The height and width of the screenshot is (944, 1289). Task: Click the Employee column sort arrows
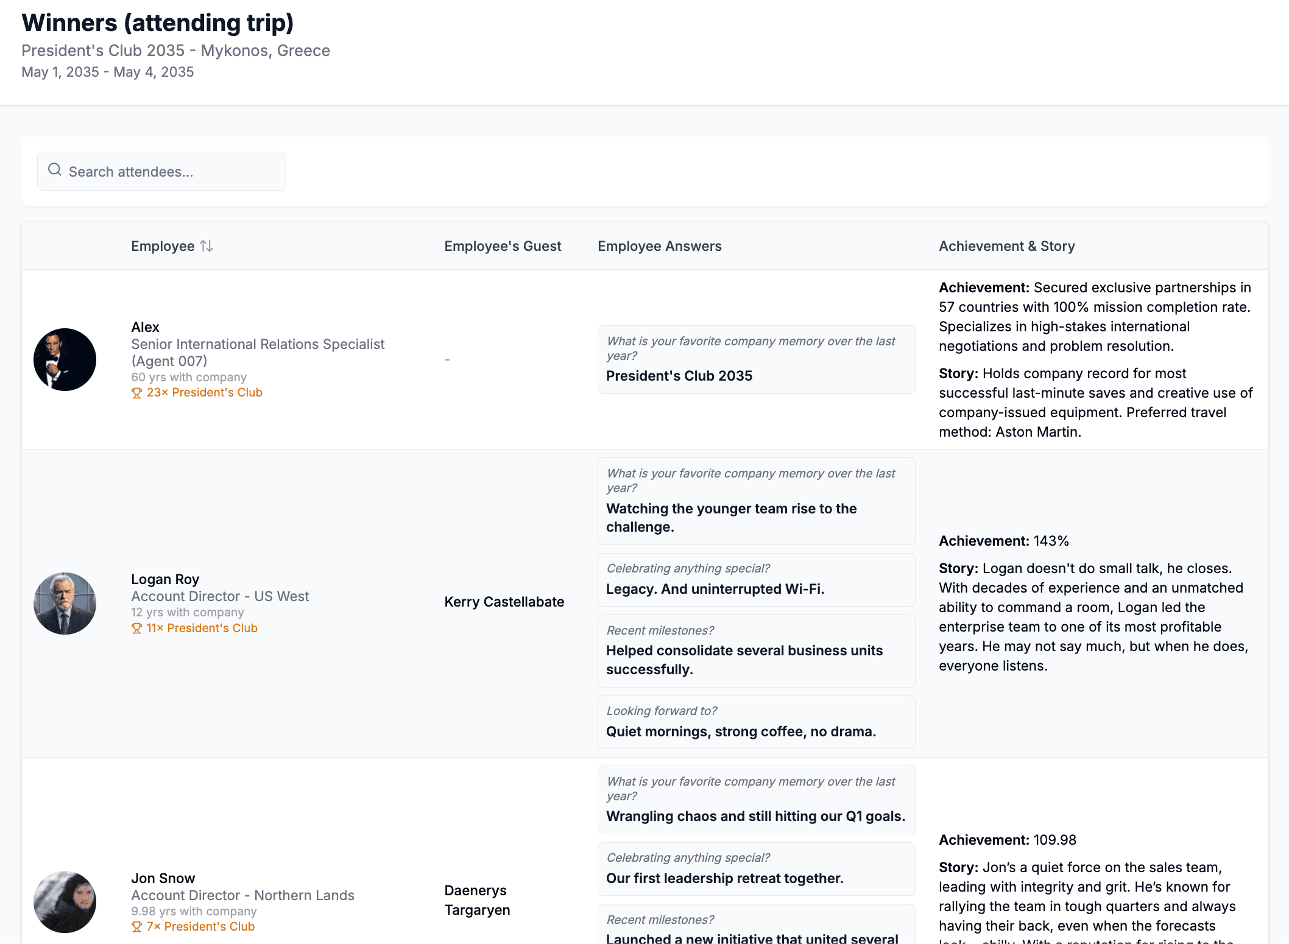coord(207,246)
